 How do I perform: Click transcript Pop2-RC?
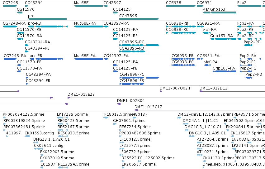click(x=249, y=39)
